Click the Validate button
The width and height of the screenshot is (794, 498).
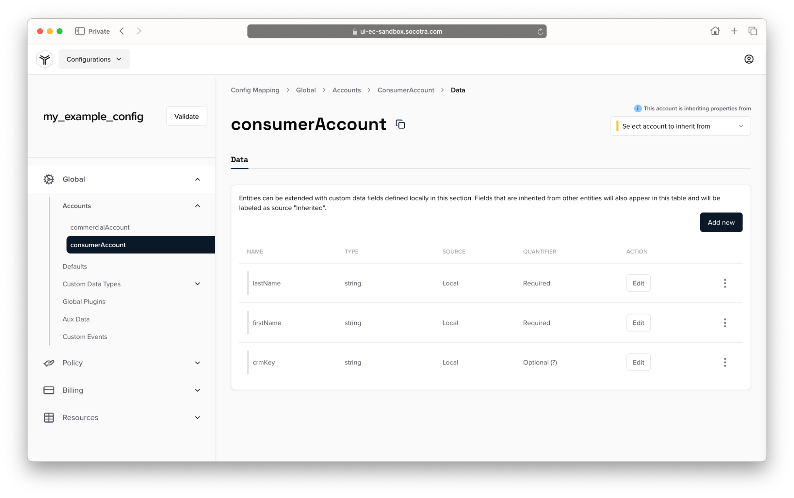click(x=186, y=116)
